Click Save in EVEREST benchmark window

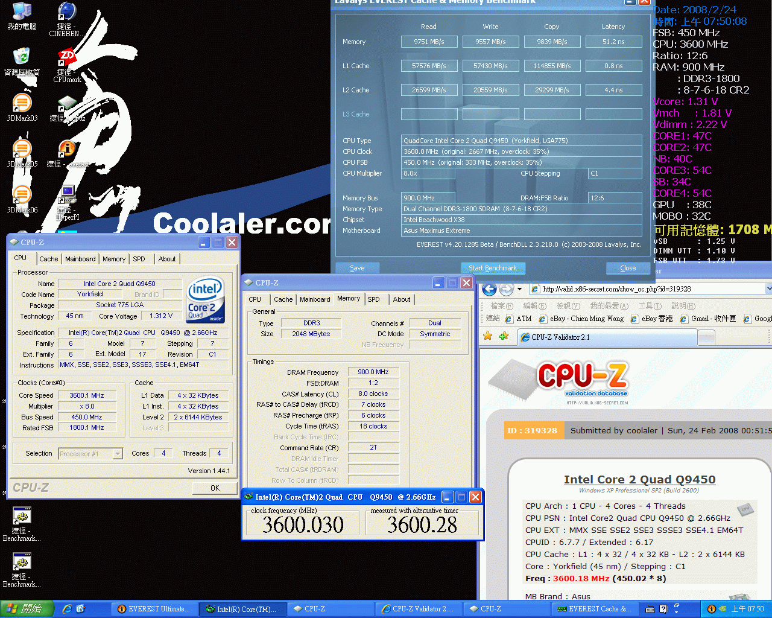pos(357,268)
